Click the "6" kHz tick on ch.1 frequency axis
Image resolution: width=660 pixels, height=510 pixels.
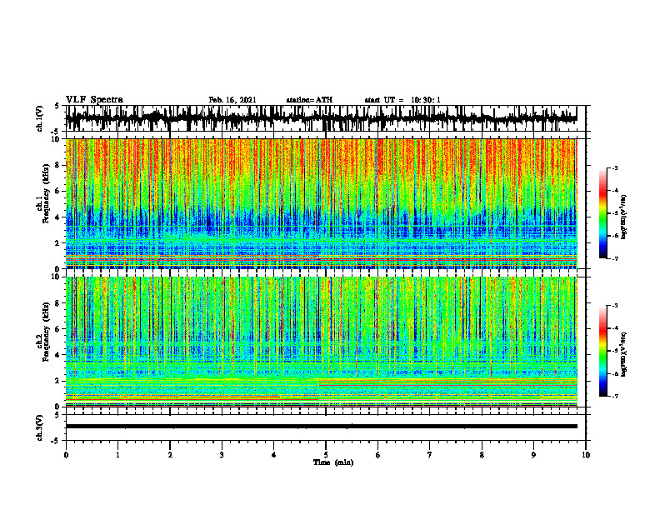[x=58, y=192]
